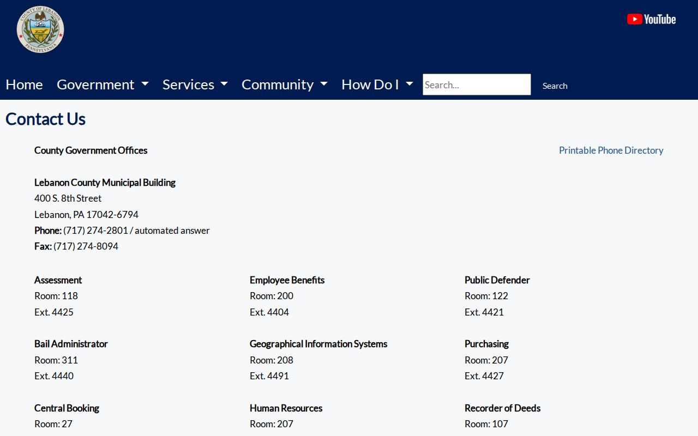This screenshot has width=698, height=436.
Task: Select the phone number (717) 274-2801
Action: tap(95, 231)
